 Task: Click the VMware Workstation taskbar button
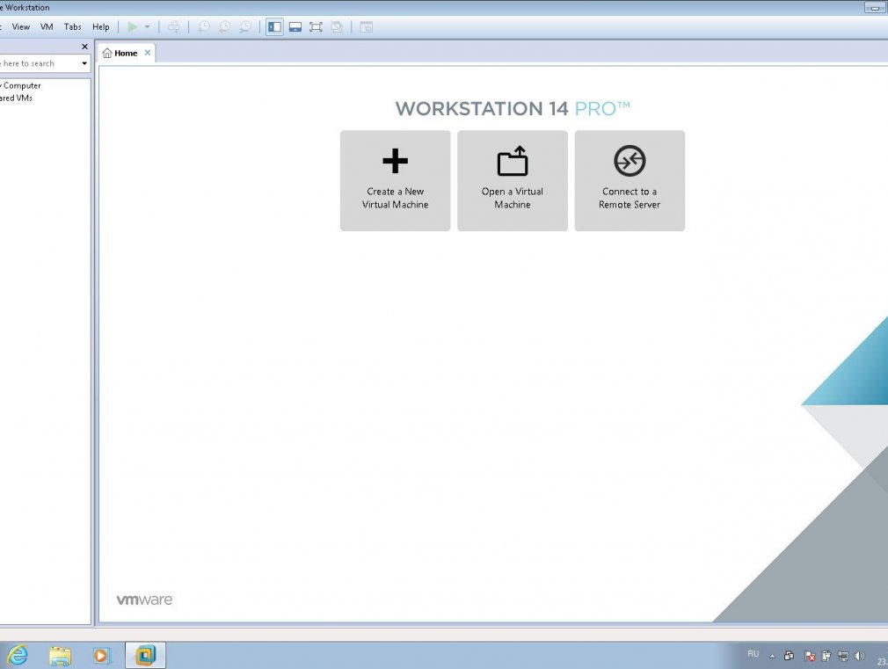146,656
